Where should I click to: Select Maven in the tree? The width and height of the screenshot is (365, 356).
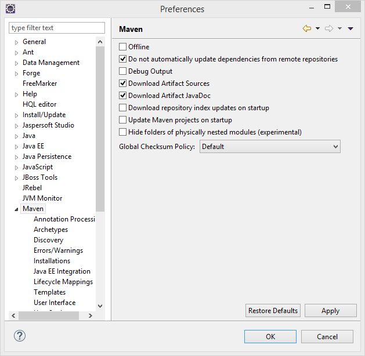33,209
